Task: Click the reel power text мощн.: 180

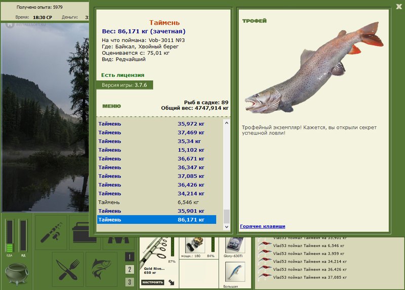Action: 191,256
